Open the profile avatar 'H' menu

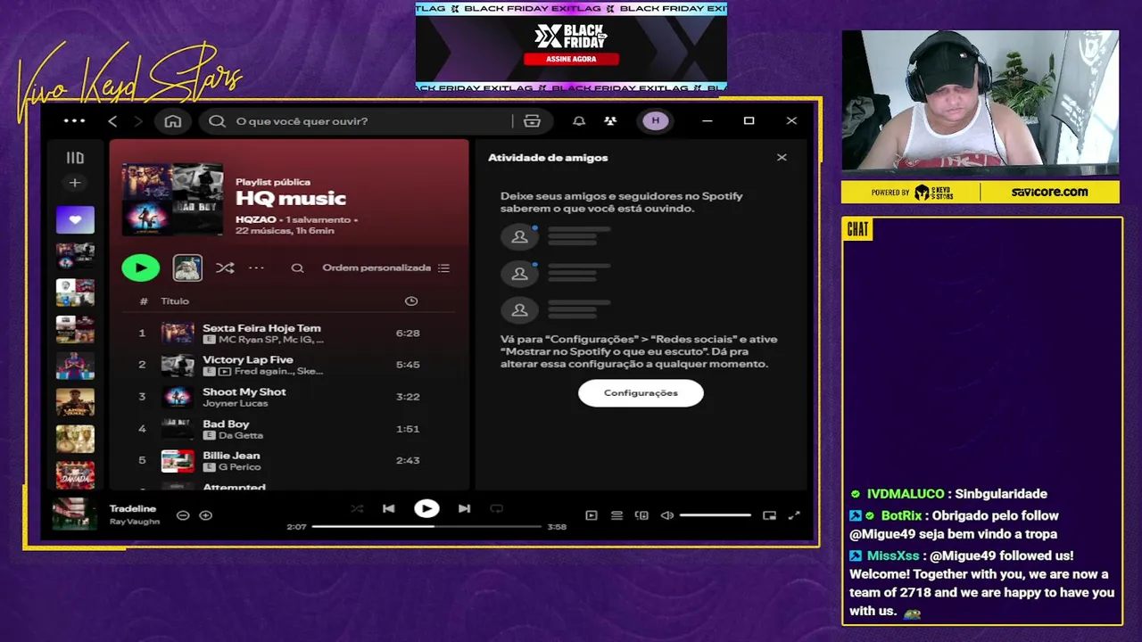click(656, 121)
